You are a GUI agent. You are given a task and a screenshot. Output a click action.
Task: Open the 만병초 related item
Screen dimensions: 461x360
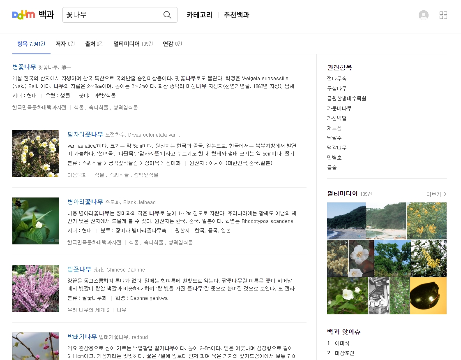click(x=334, y=158)
